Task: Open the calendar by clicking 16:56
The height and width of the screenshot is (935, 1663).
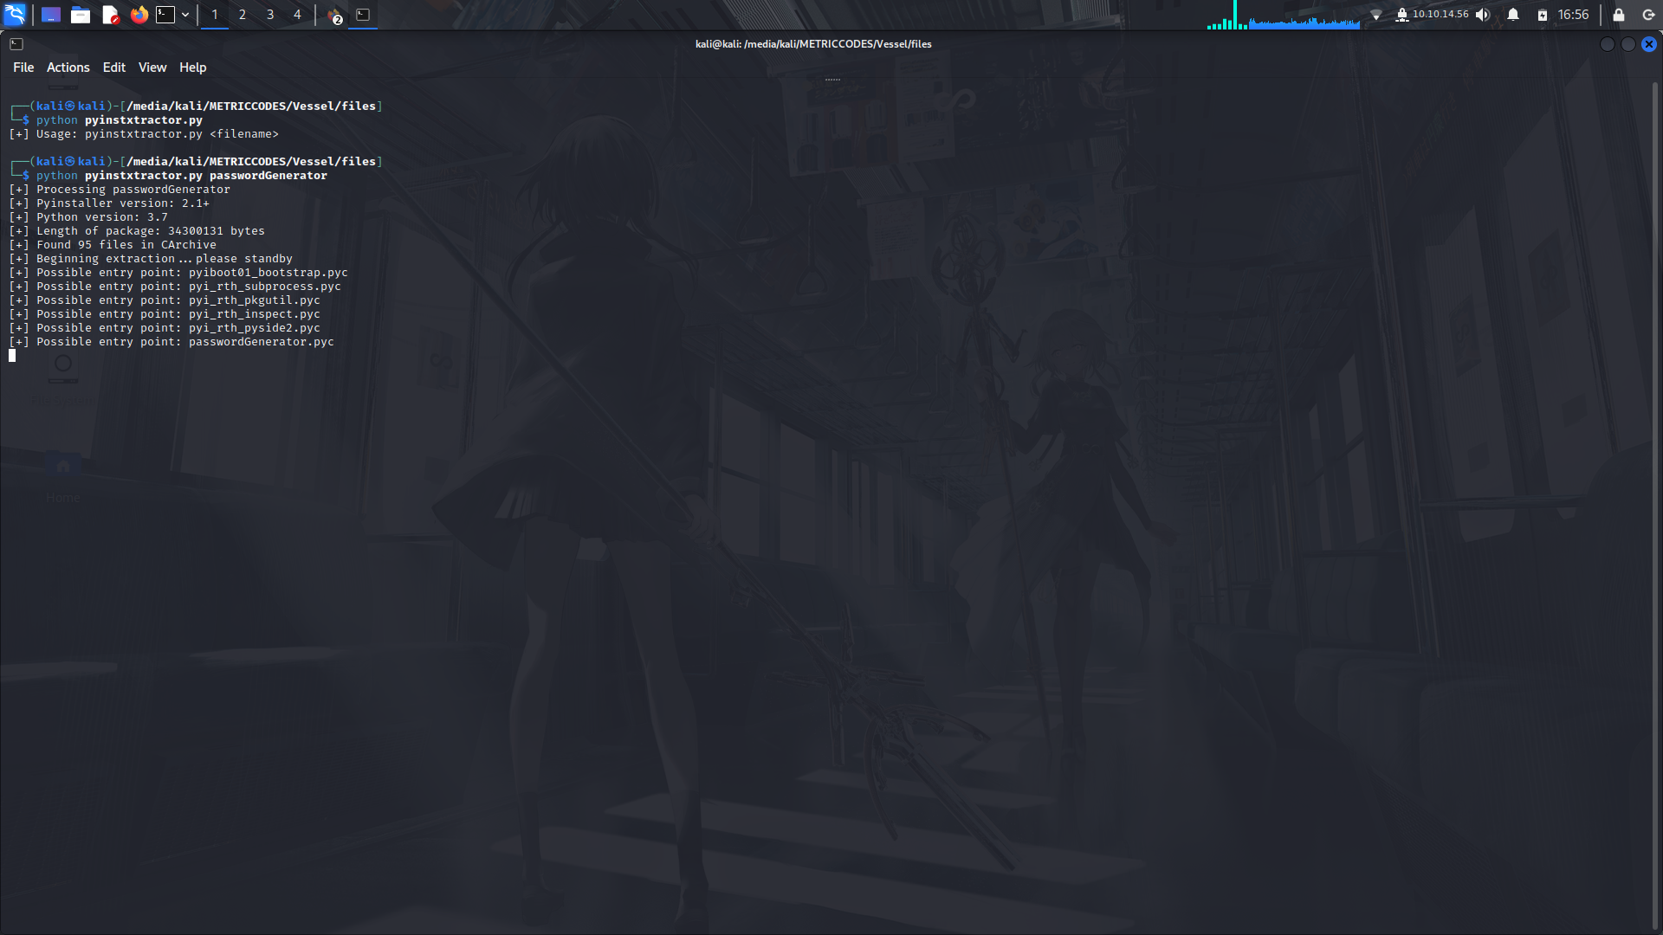Action: [1574, 14]
